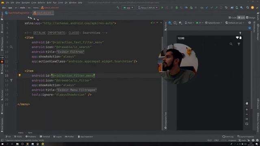Click the zoom out minus in preview
Viewport: 260px width, 146px height.
tap(247, 114)
